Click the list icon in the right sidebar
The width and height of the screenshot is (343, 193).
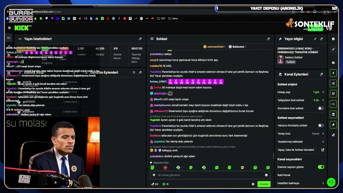[x=333, y=83]
